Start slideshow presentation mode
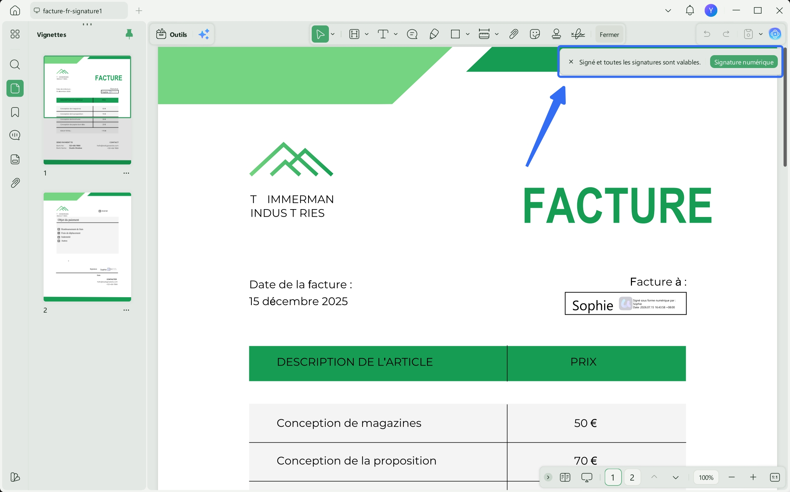The width and height of the screenshot is (790, 492). [x=587, y=477]
